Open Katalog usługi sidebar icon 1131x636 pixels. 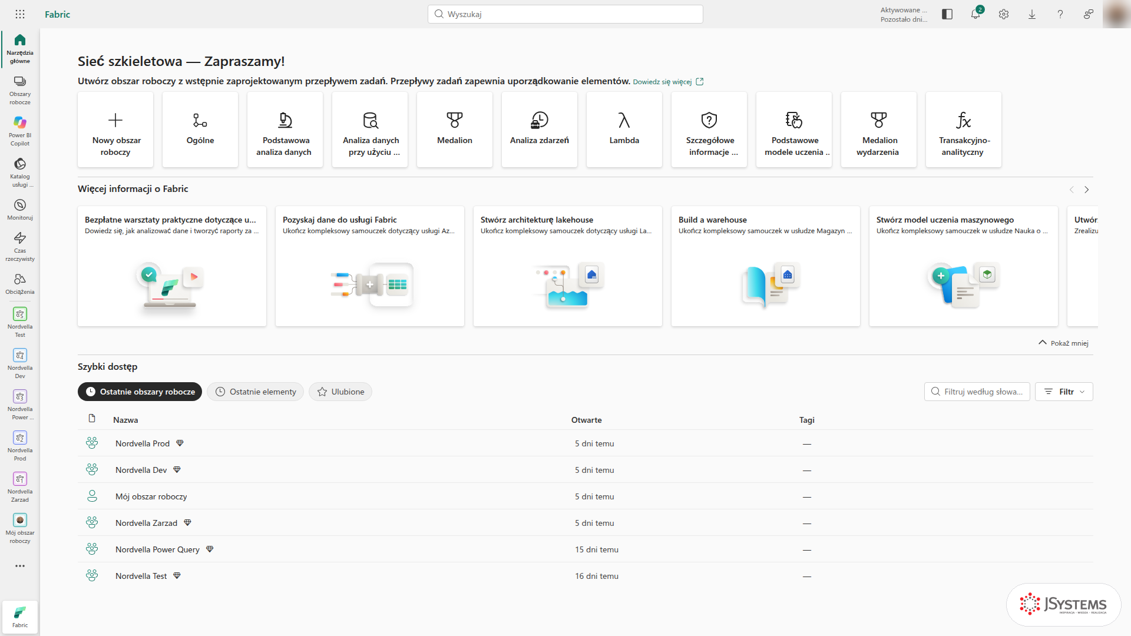[x=20, y=171]
